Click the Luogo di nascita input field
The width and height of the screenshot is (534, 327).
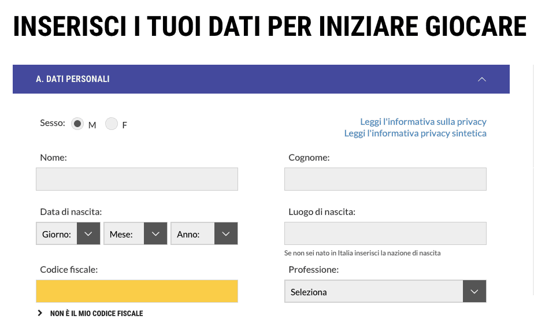coord(385,233)
